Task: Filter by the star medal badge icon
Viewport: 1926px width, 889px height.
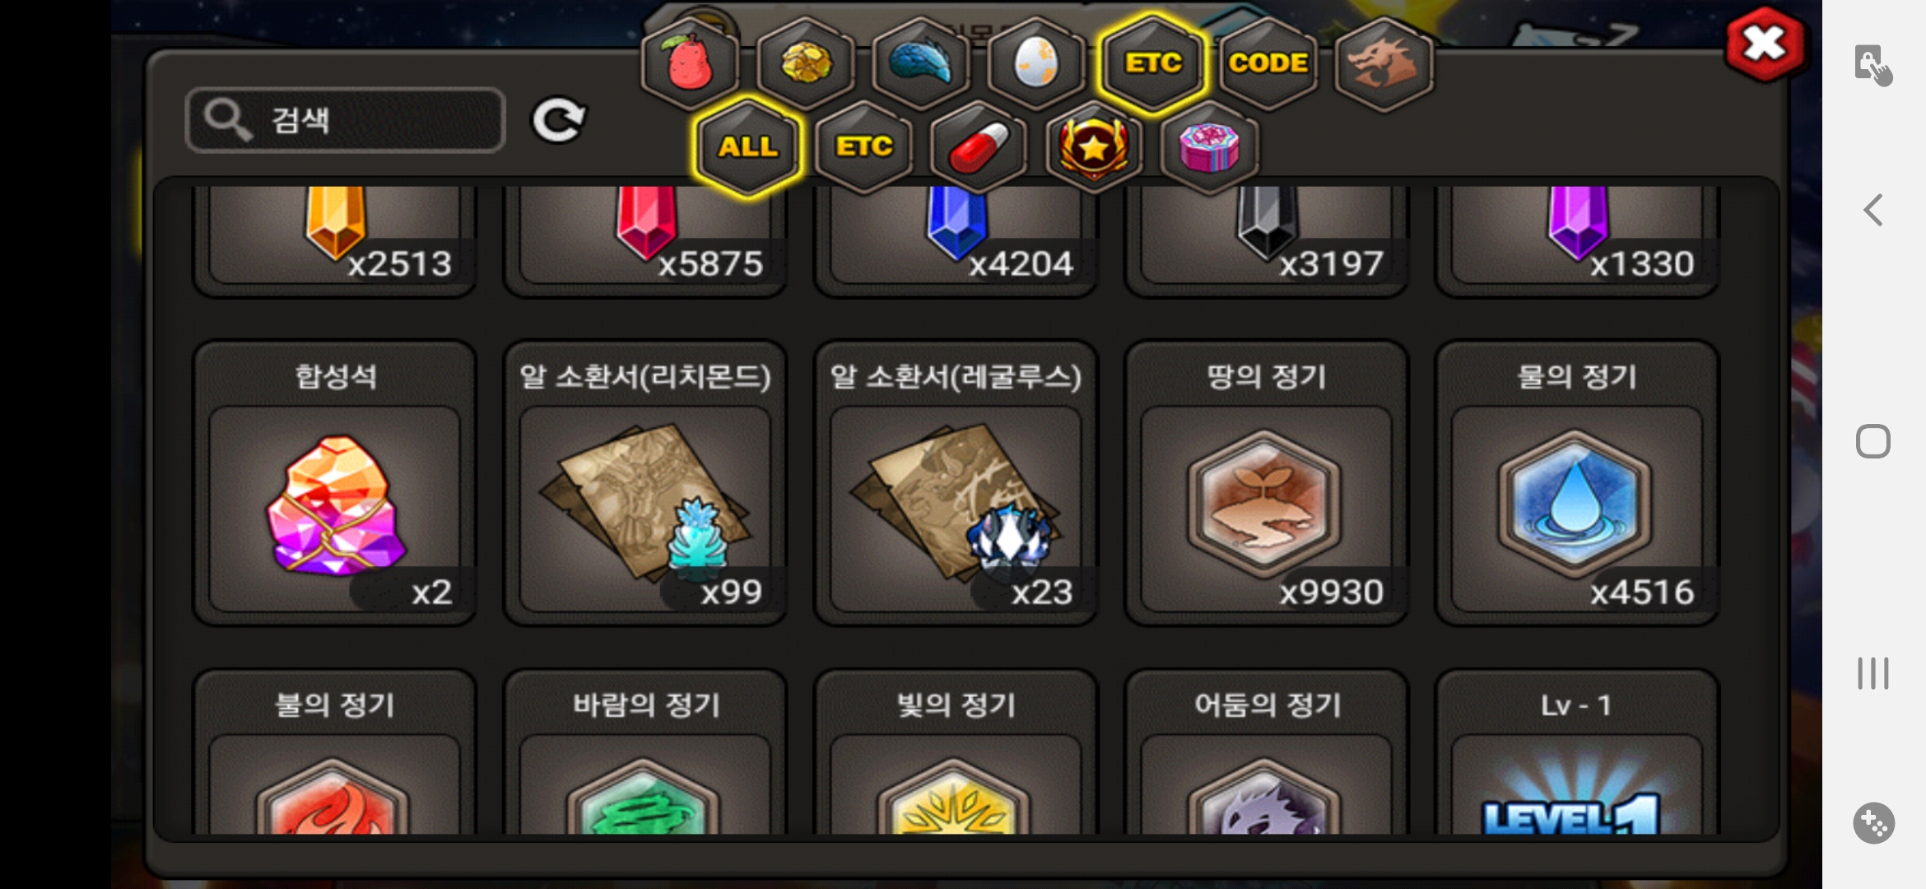Action: click(x=1094, y=147)
